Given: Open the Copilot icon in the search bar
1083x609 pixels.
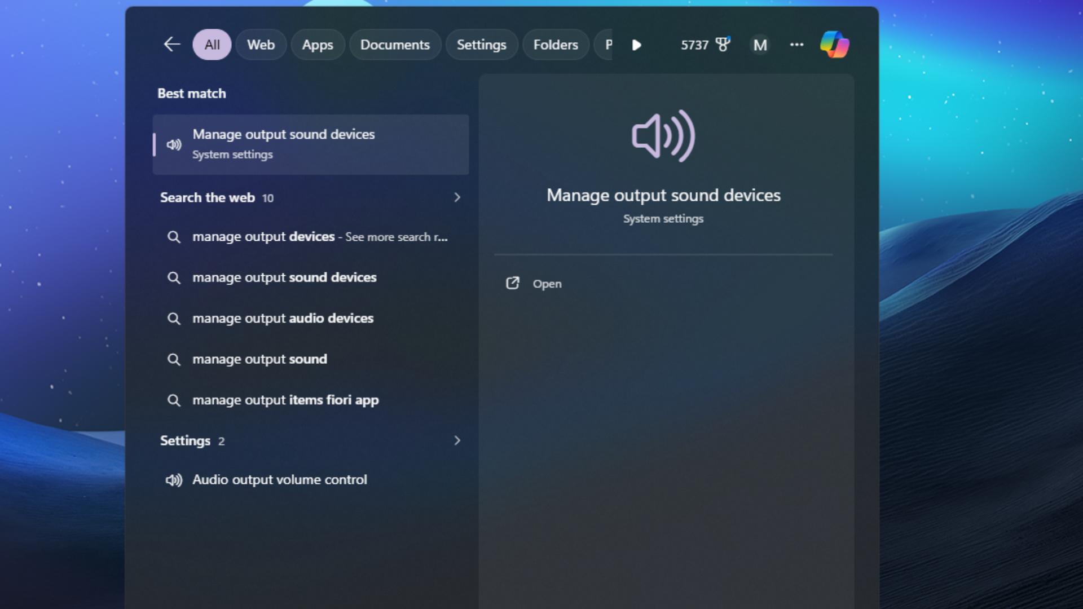Looking at the screenshot, I should pyautogui.click(x=835, y=45).
